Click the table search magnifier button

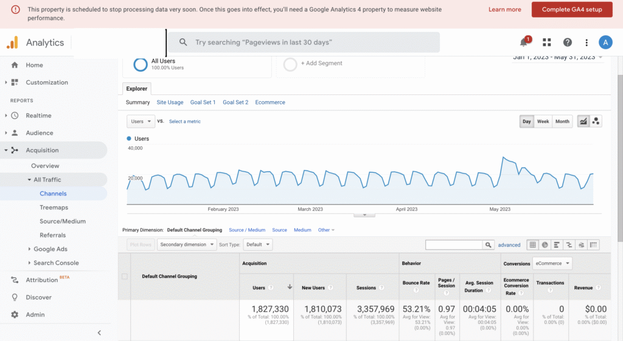click(488, 245)
